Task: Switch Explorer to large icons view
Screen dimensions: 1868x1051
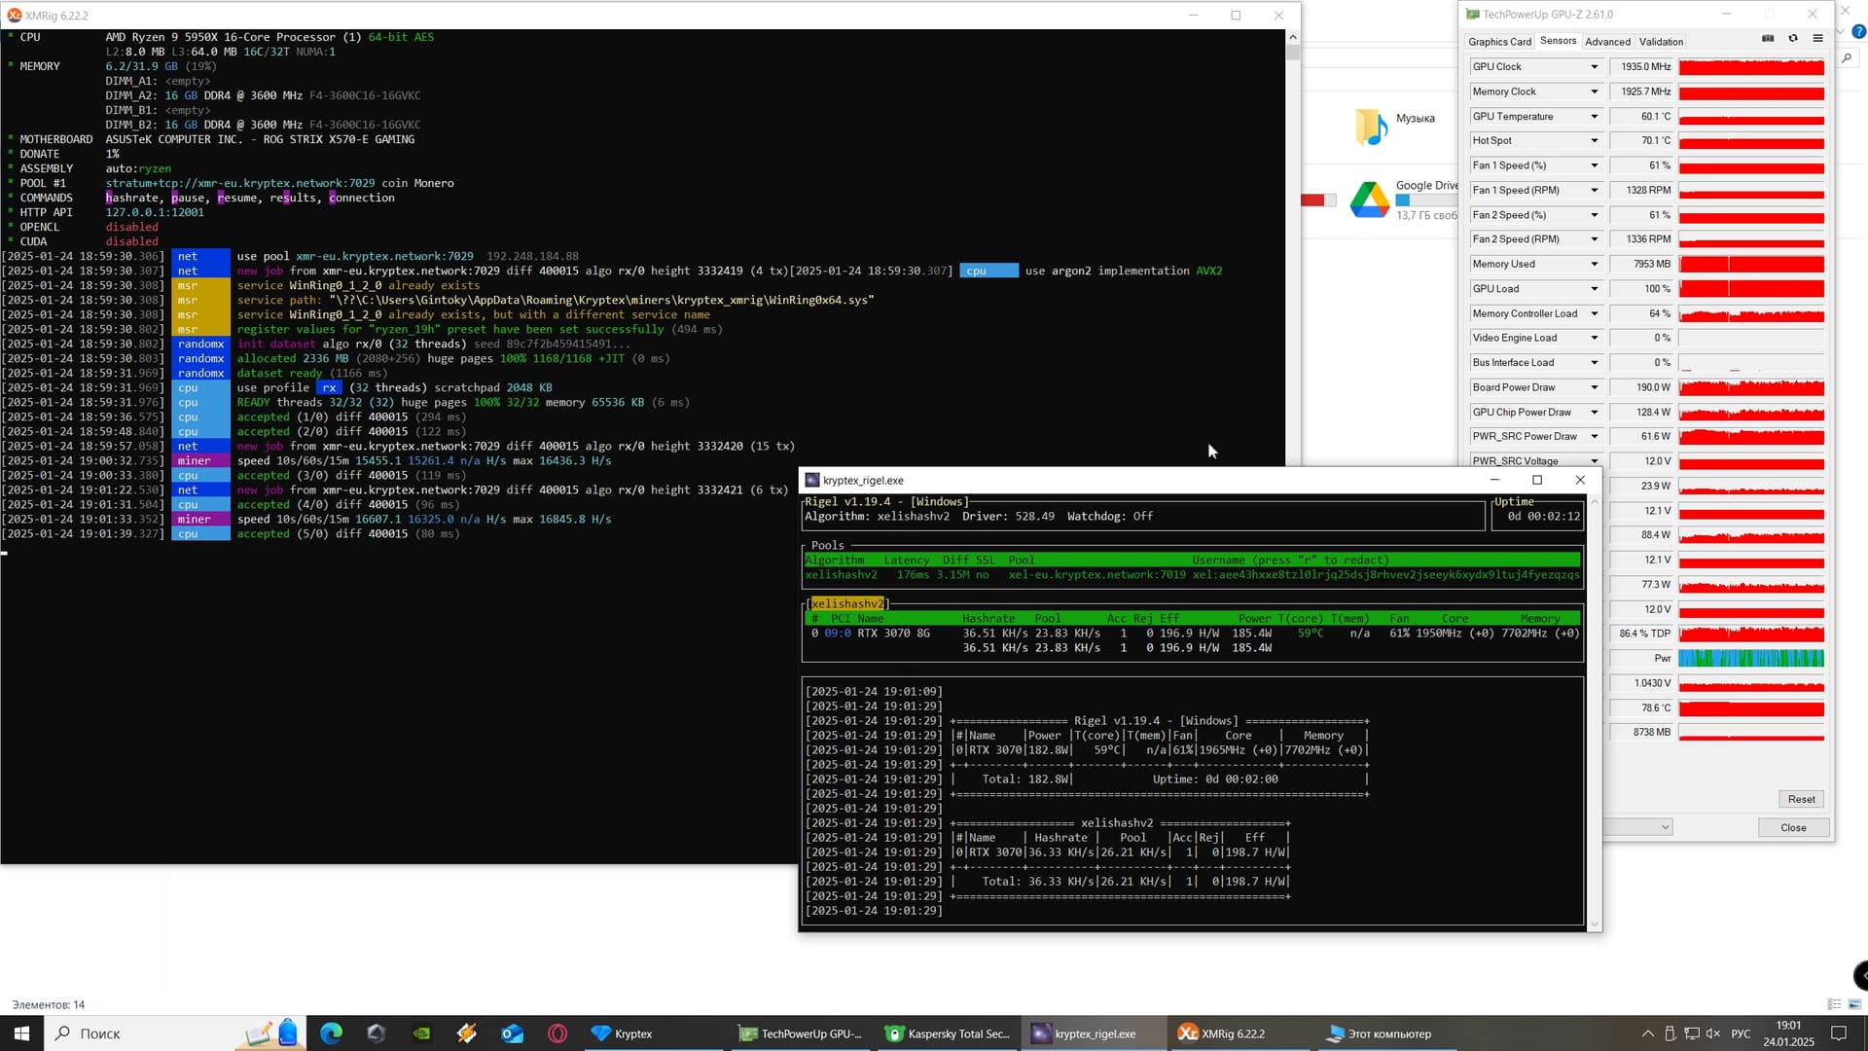Action: 1854,1004
